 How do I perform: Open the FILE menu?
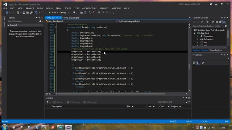pos(5,8)
